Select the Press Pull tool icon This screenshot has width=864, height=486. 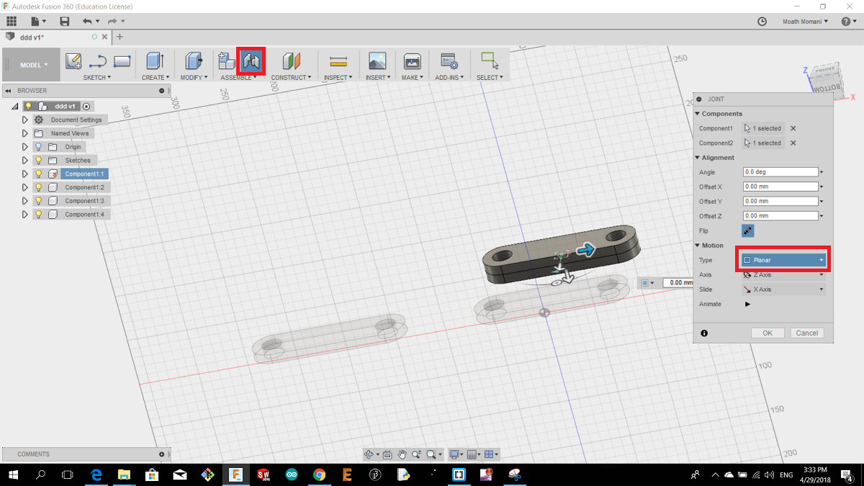[193, 61]
